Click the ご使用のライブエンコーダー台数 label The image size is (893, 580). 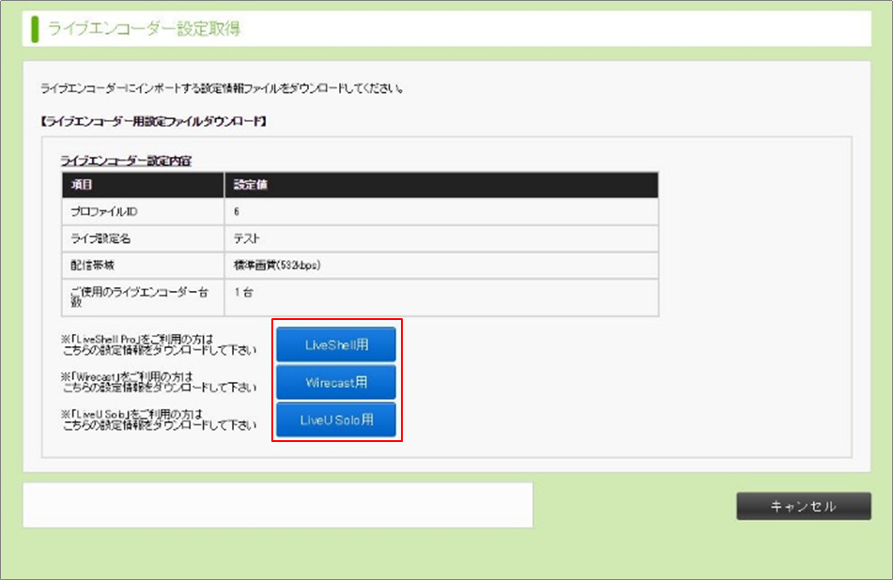[x=140, y=298]
